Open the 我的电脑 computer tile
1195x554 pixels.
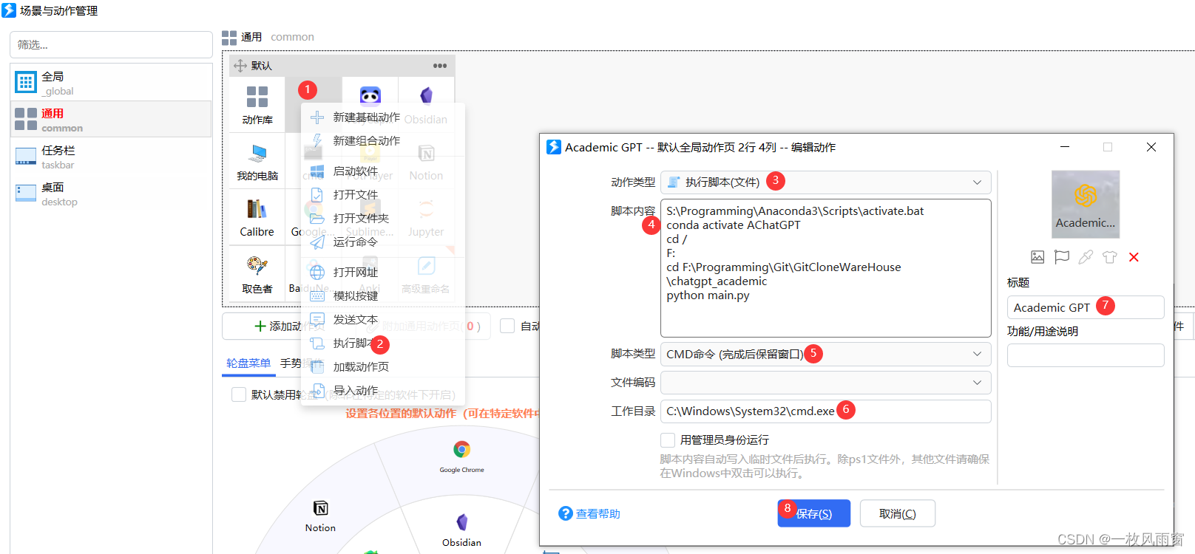257,161
